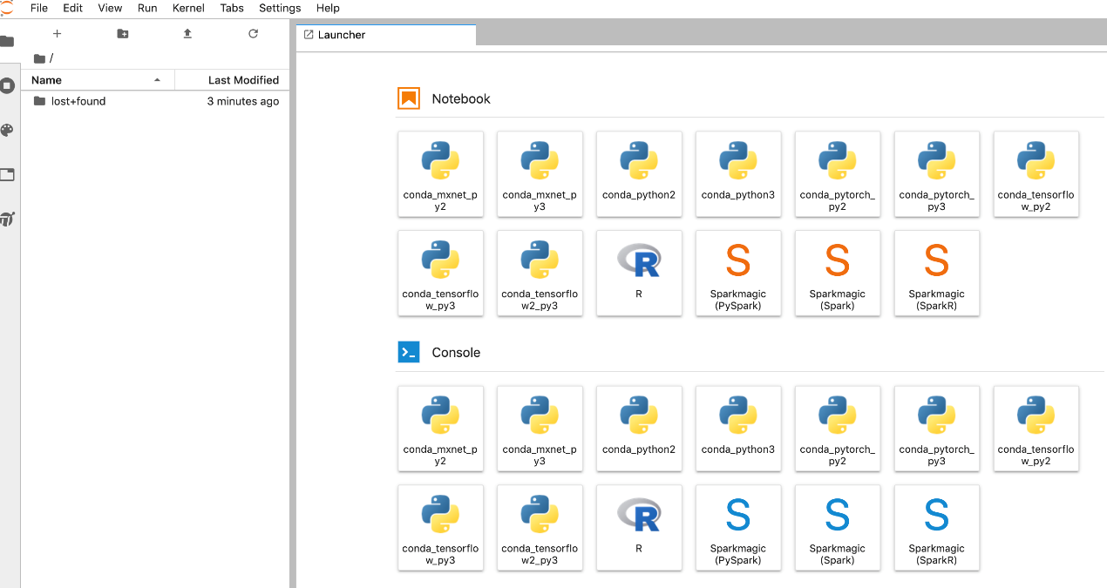Open the Running Terminals and Kernels sidebar
Image resolution: width=1107 pixels, height=588 pixels.
8,85
